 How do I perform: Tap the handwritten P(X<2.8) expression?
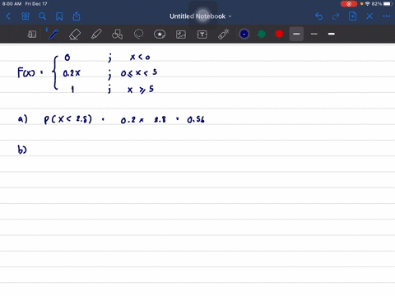pos(68,119)
